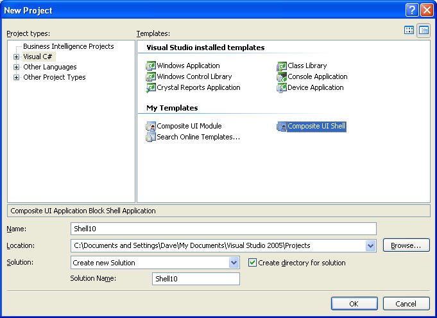
Task: Expand the Visual C# tree node
Action: coord(16,57)
